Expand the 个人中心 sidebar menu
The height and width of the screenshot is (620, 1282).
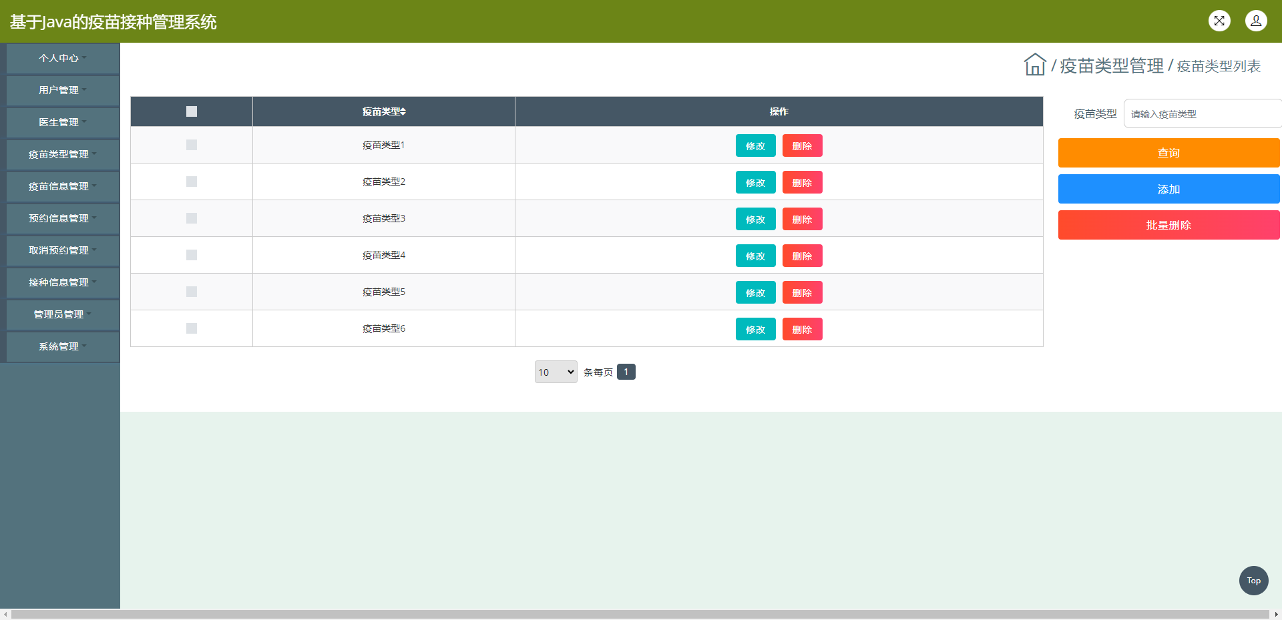tap(63, 58)
